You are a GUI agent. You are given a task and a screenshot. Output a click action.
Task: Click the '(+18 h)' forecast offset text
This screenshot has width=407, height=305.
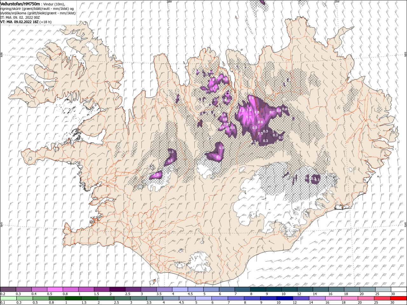(x=45, y=22)
